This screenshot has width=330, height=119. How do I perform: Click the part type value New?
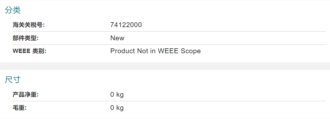click(x=117, y=38)
